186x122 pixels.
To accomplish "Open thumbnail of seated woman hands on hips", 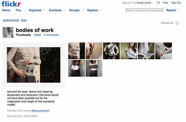I will point(111,51).
